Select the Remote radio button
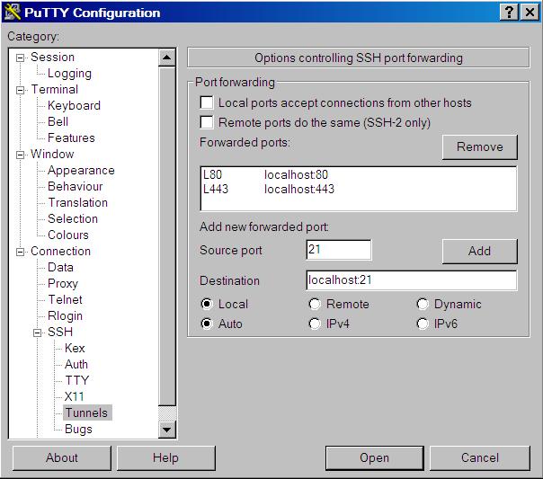This screenshot has height=479, width=543. (x=315, y=304)
